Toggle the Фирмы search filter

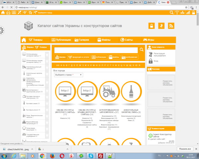pos(61,57)
